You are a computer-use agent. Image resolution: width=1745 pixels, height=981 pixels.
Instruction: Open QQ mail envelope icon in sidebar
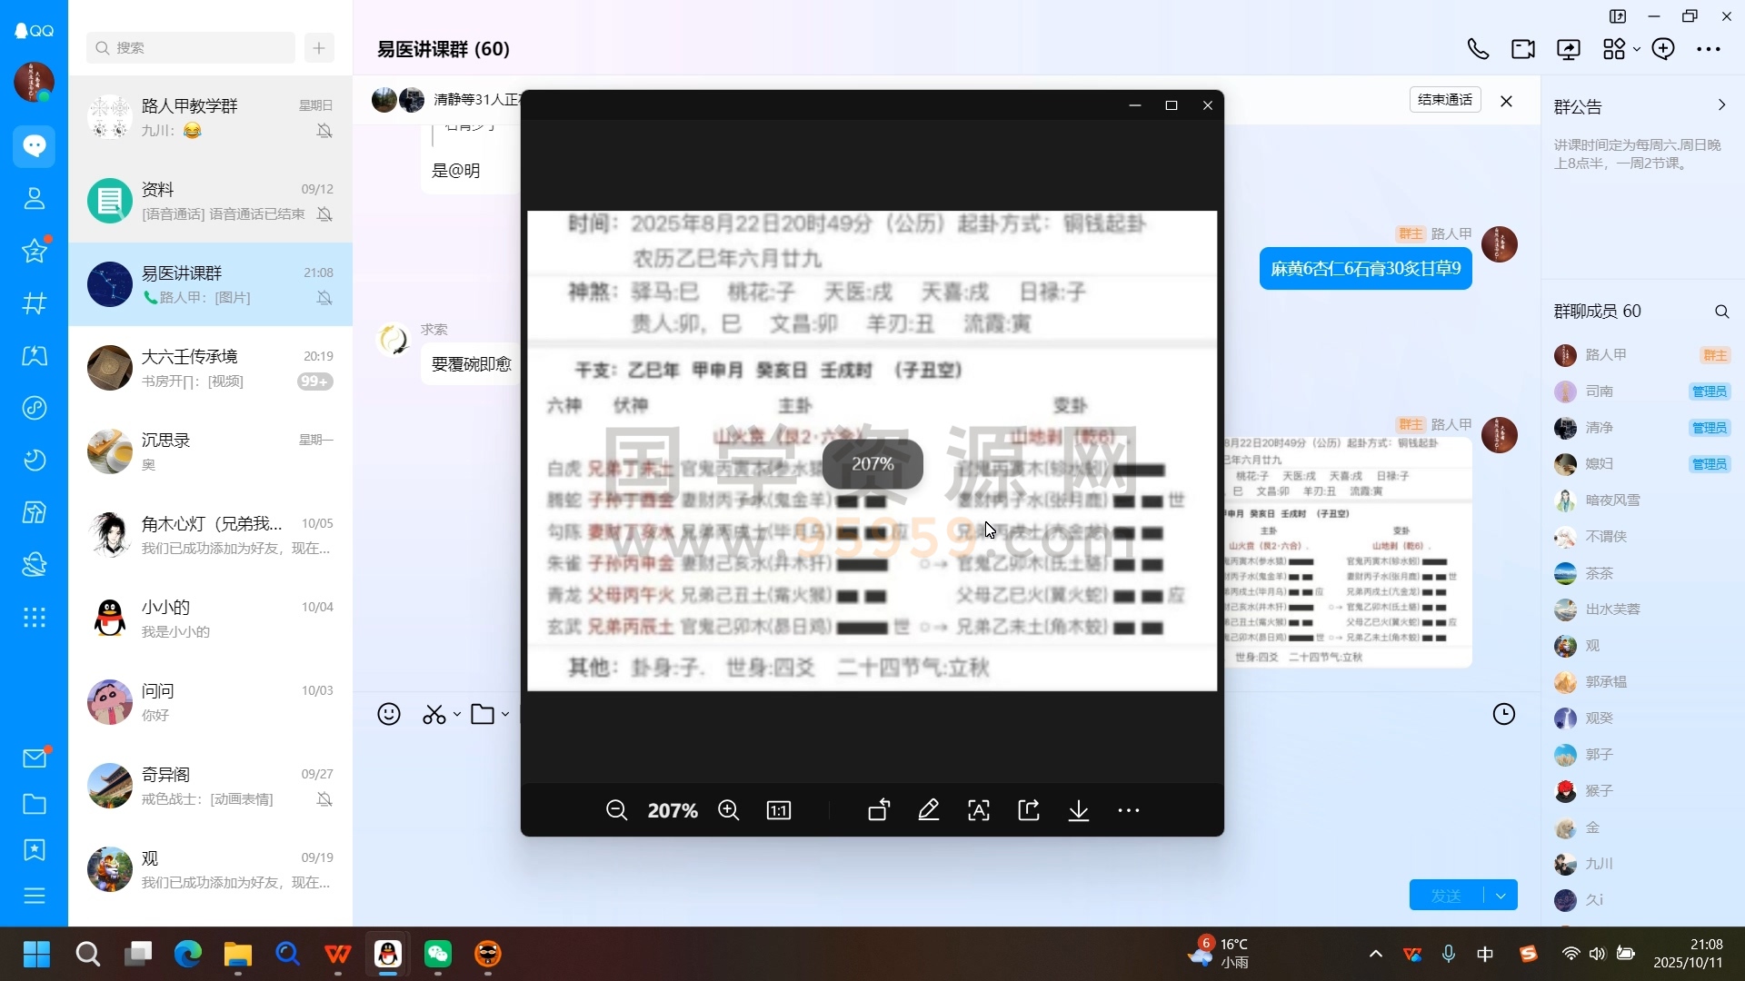point(35,758)
